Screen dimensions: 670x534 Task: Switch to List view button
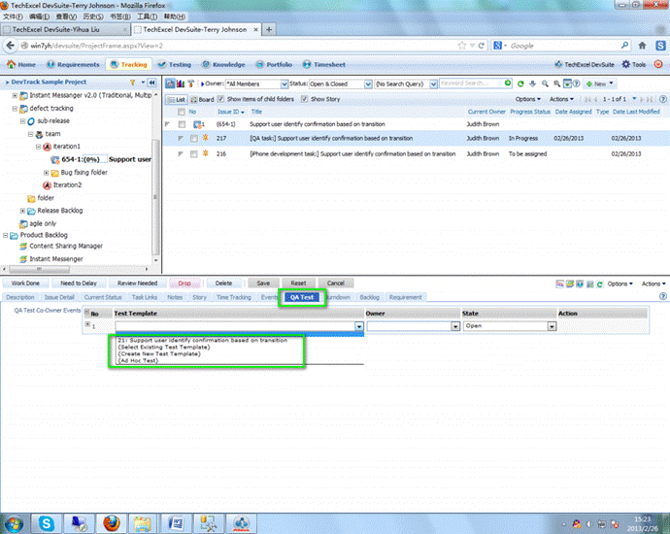click(x=176, y=100)
